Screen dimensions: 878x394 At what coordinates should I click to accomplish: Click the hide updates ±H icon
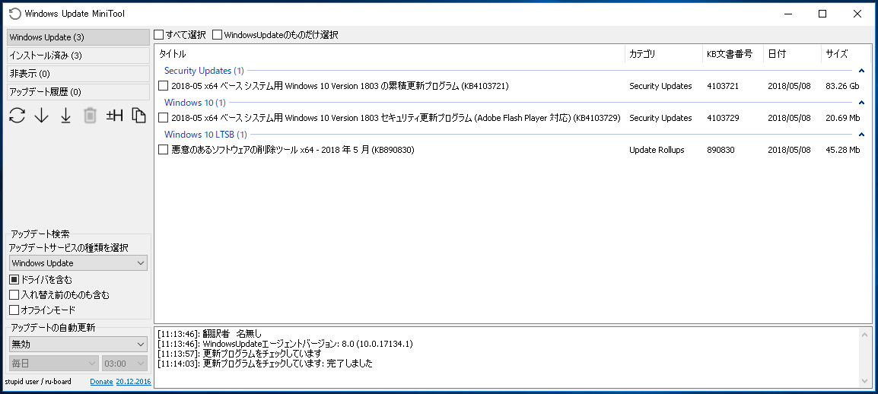tap(114, 116)
